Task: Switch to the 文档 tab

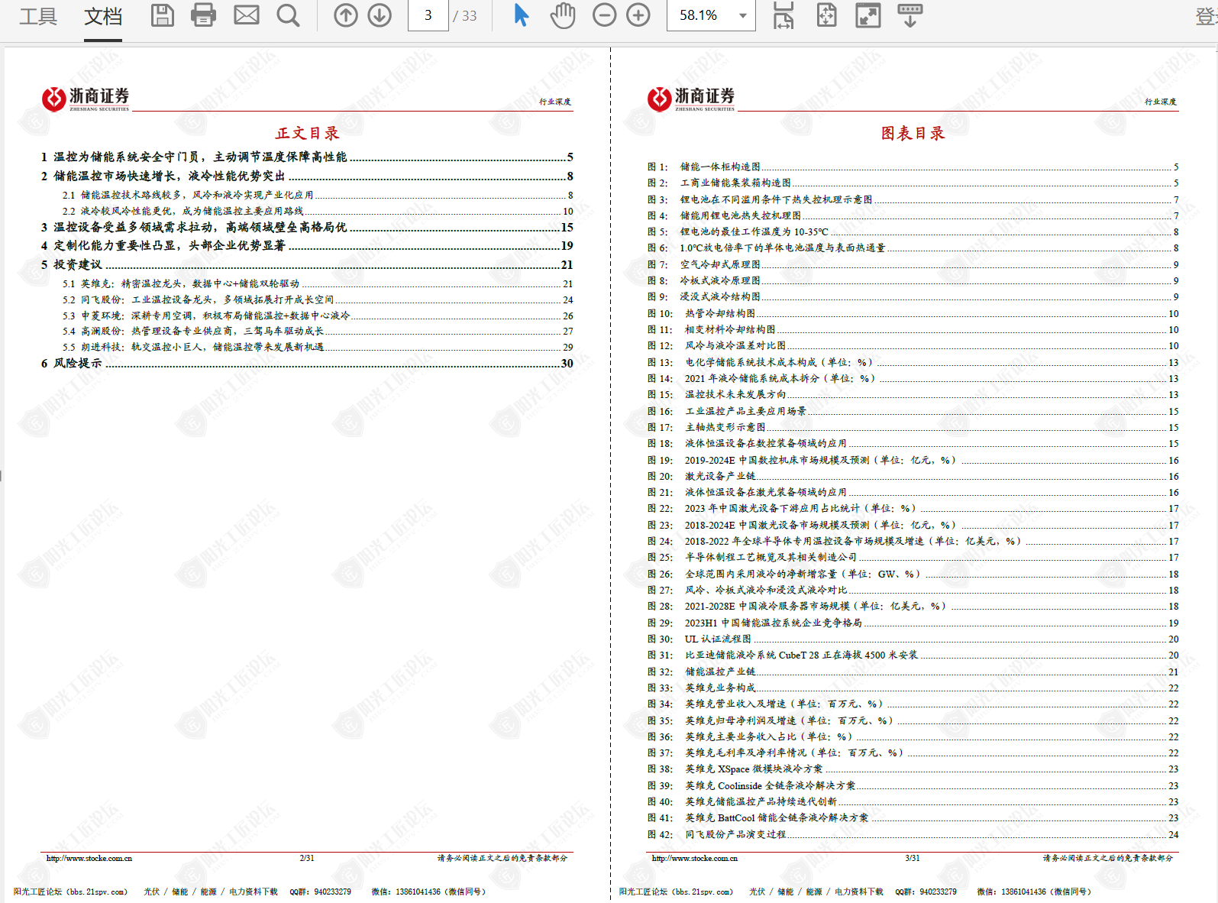Action: [103, 15]
